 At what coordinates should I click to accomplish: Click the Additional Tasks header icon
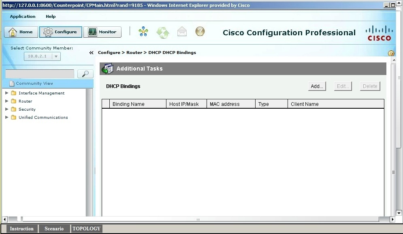click(107, 69)
